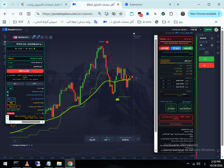Click the globe bookmark icon in bookmarks bar
The height and width of the screenshot is (168, 224).
click(x=156, y=22)
